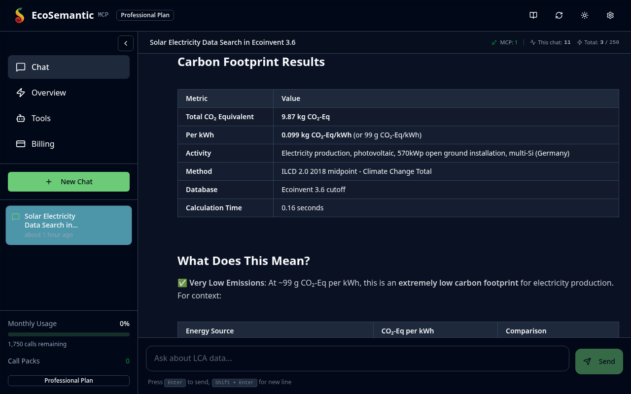
Task: Open the Billing menu item
Action: (43, 144)
